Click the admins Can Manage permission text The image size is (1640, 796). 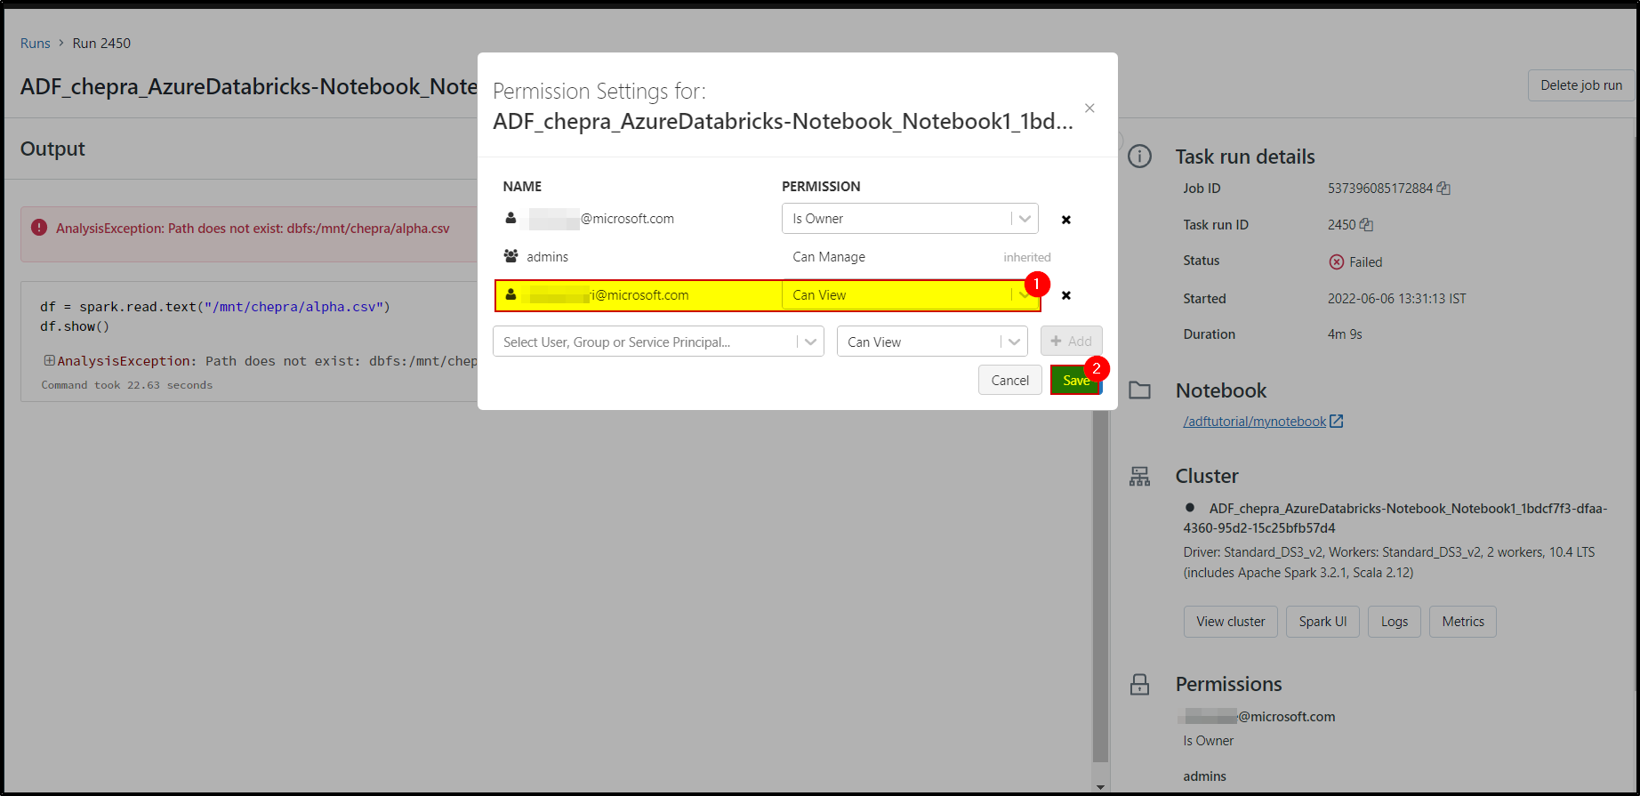click(x=829, y=257)
